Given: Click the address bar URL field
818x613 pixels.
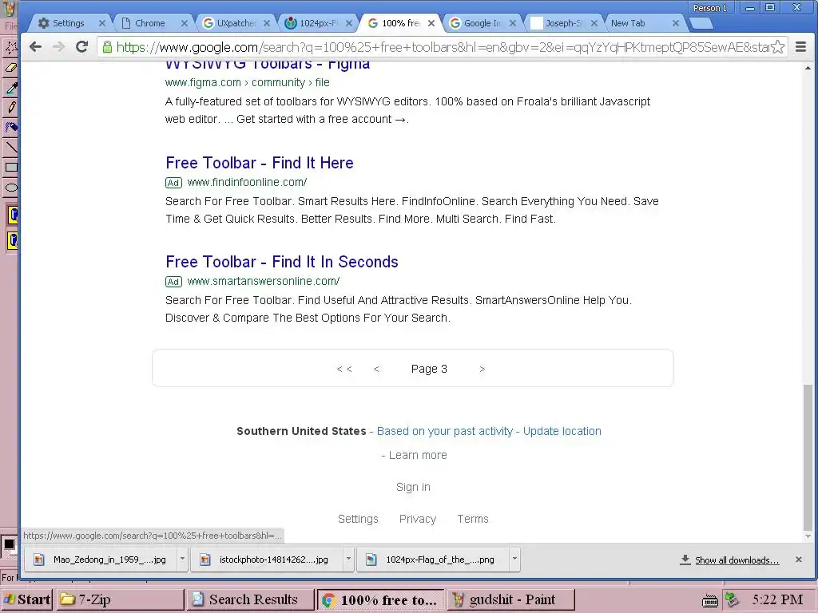Looking at the screenshot, I should pyautogui.click(x=441, y=47).
